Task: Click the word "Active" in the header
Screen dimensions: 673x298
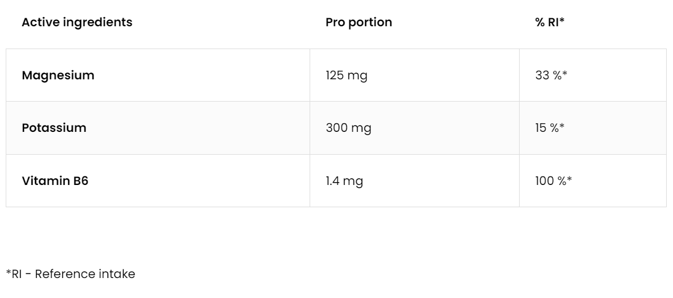Action: pos(39,23)
